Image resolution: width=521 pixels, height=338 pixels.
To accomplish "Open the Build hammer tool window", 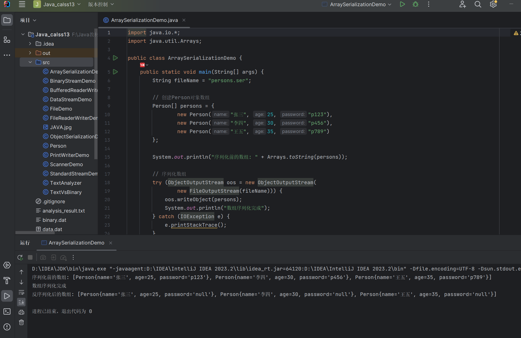I will [7, 281].
